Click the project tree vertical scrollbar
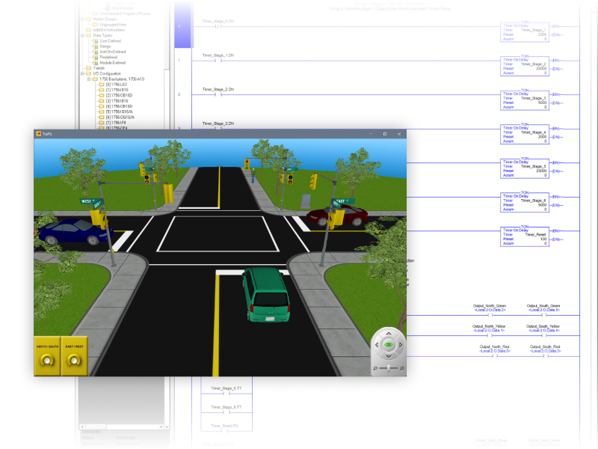The height and width of the screenshot is (449, 598). click(x=167, y=100)
